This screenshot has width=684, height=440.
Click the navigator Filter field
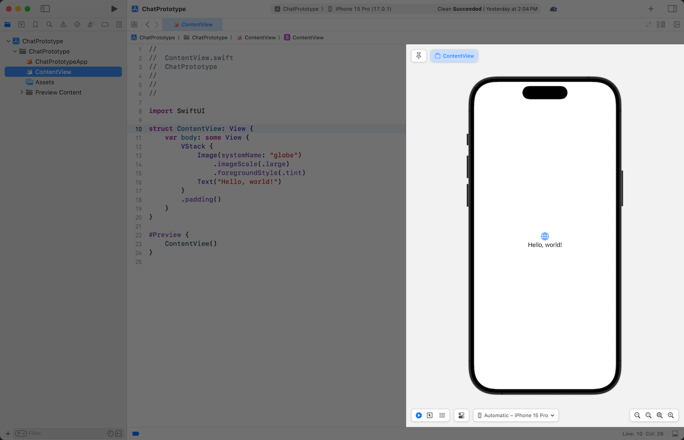(x=65, y=433)
